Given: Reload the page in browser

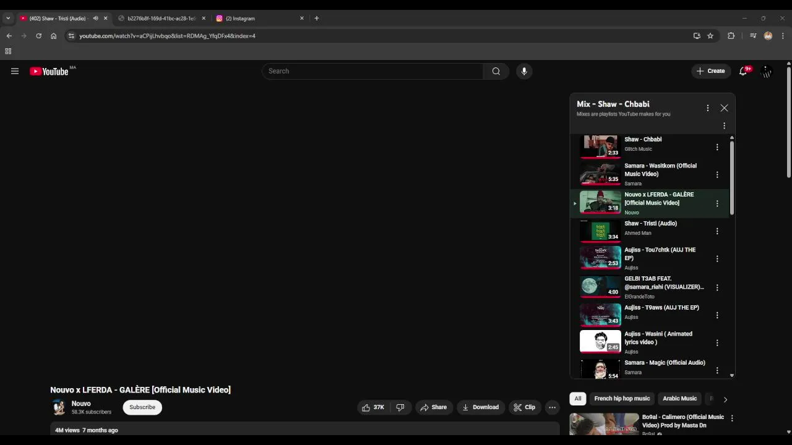Looking at the screenshot, I should pyautogui.click(x=38, y=36).
